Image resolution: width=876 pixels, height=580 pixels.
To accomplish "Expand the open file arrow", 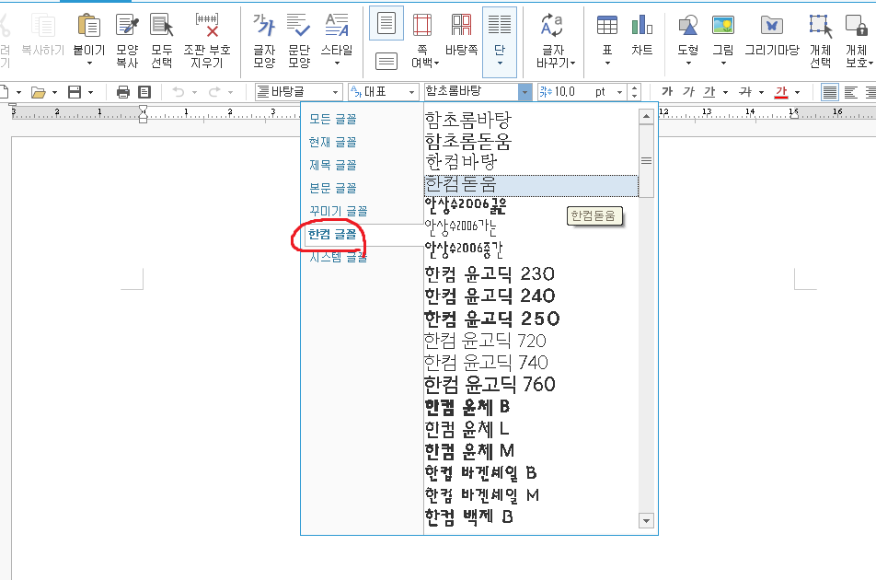I will [x=55, y=92].
